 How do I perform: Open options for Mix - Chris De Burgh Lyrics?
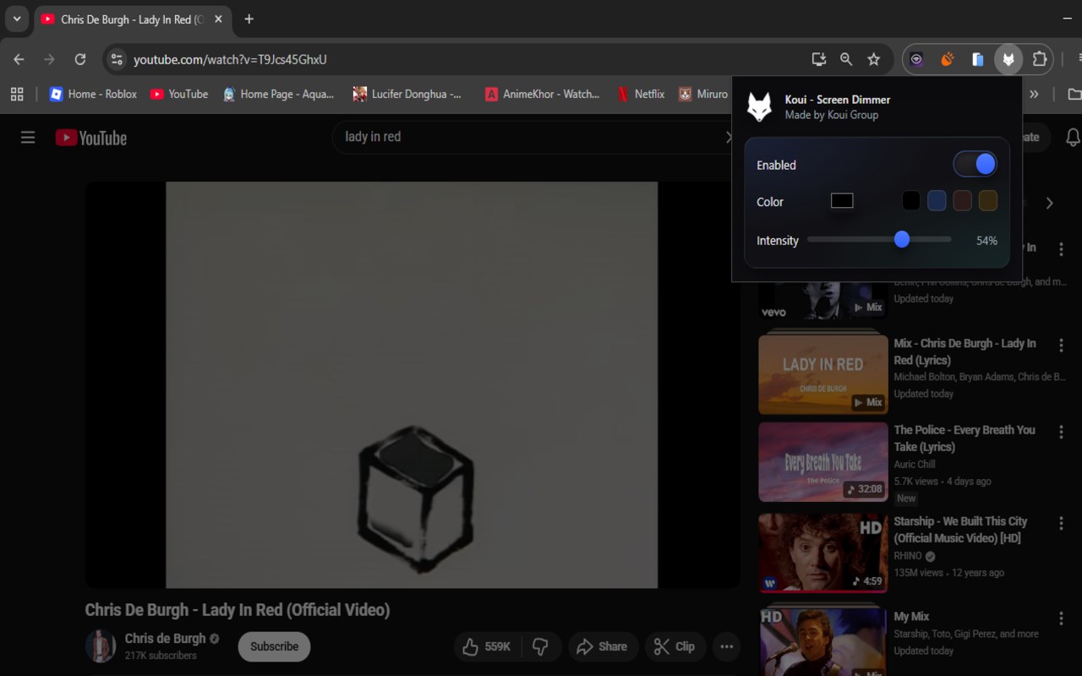[x=1061, y=346]
